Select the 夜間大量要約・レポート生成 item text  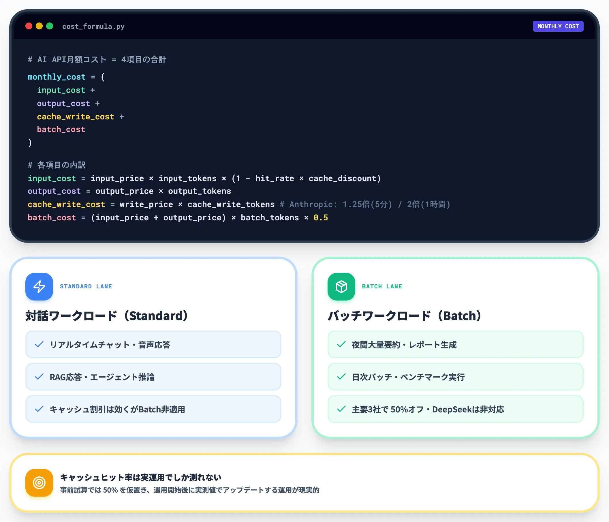404,345
